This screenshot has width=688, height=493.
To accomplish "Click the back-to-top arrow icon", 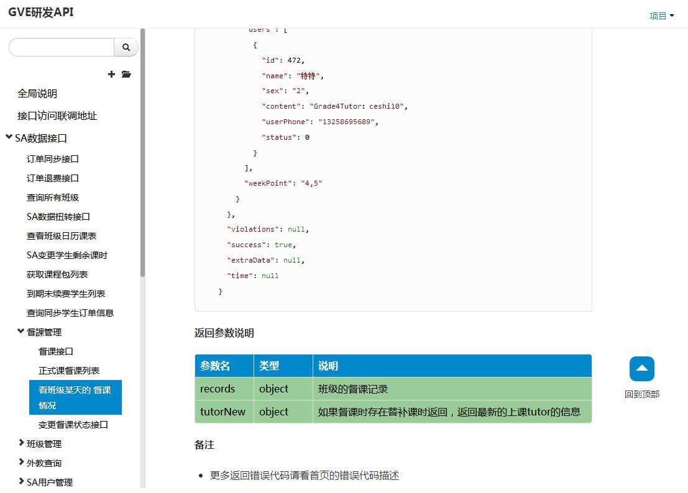I will (x=641, y=369).
